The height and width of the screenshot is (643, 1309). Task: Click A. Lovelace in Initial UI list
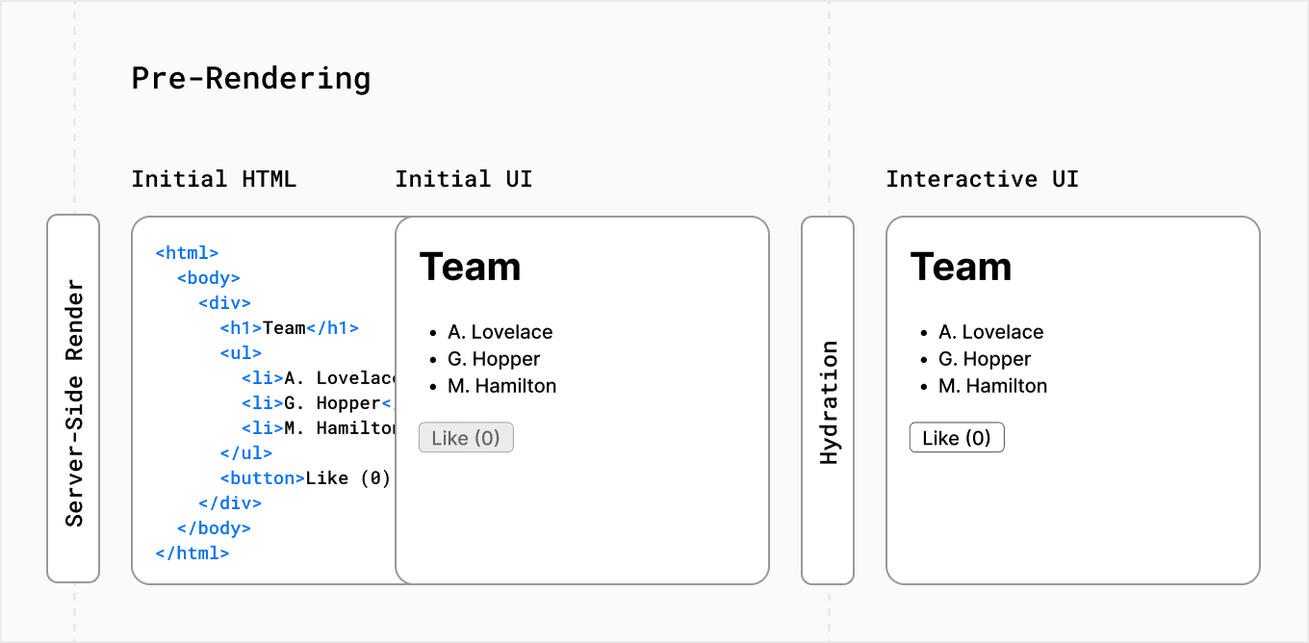tap(500, 332)
